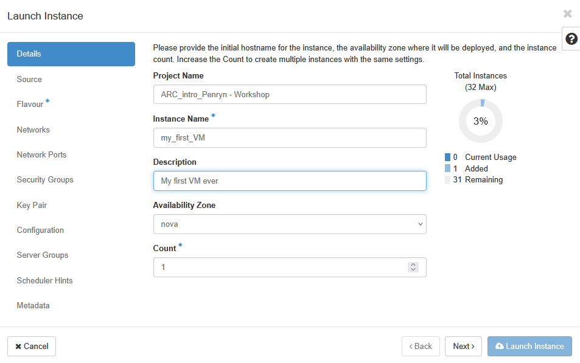Screen dimensions: 580x363
Task: Click the Cancel button
Action: 32,347
